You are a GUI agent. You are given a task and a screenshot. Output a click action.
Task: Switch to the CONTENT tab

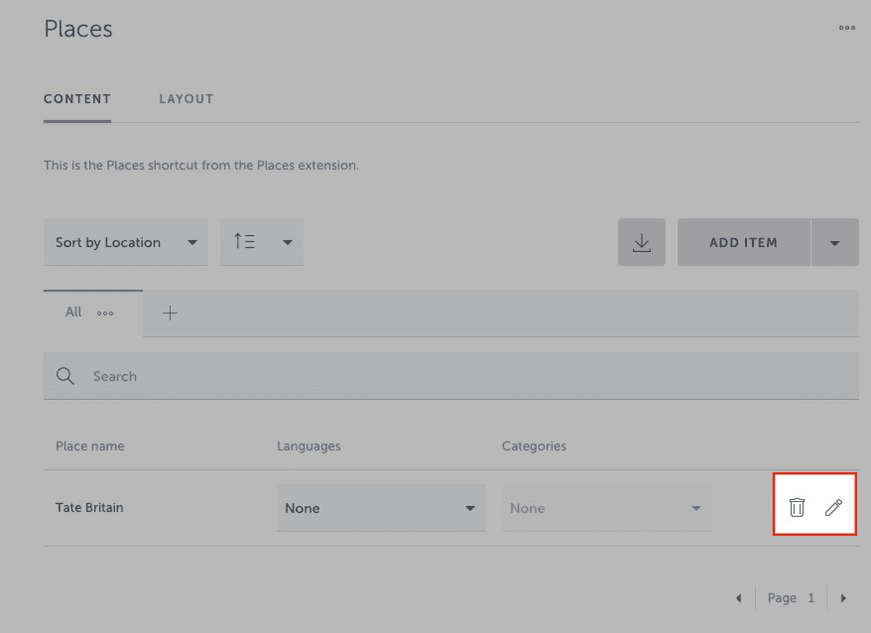pos(77,99)
